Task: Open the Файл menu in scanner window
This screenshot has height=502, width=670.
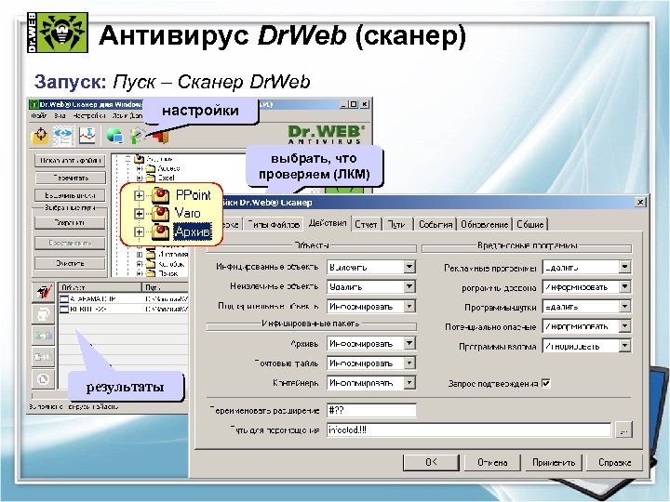Action: (x=39, y=115)
